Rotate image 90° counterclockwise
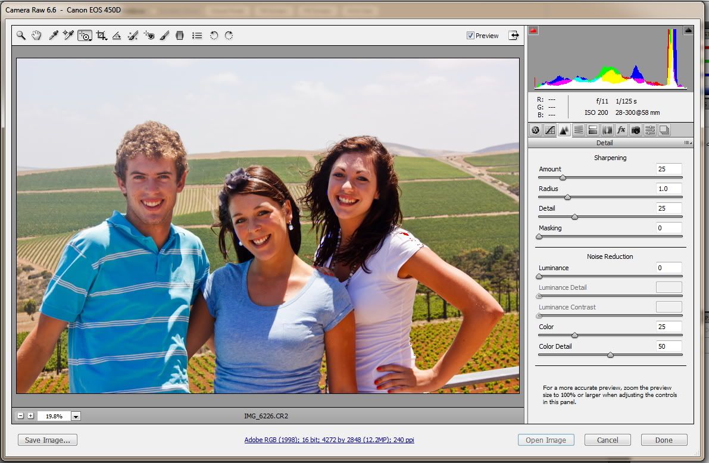 coord(214,36)
